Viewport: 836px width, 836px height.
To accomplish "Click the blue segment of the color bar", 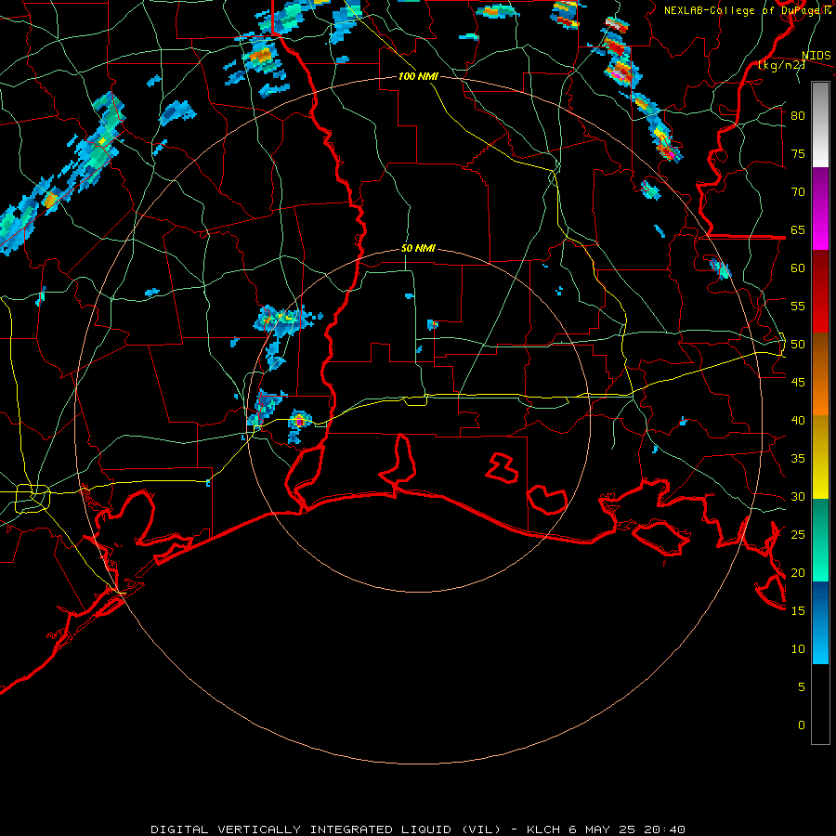I will (x=820, y=622).
